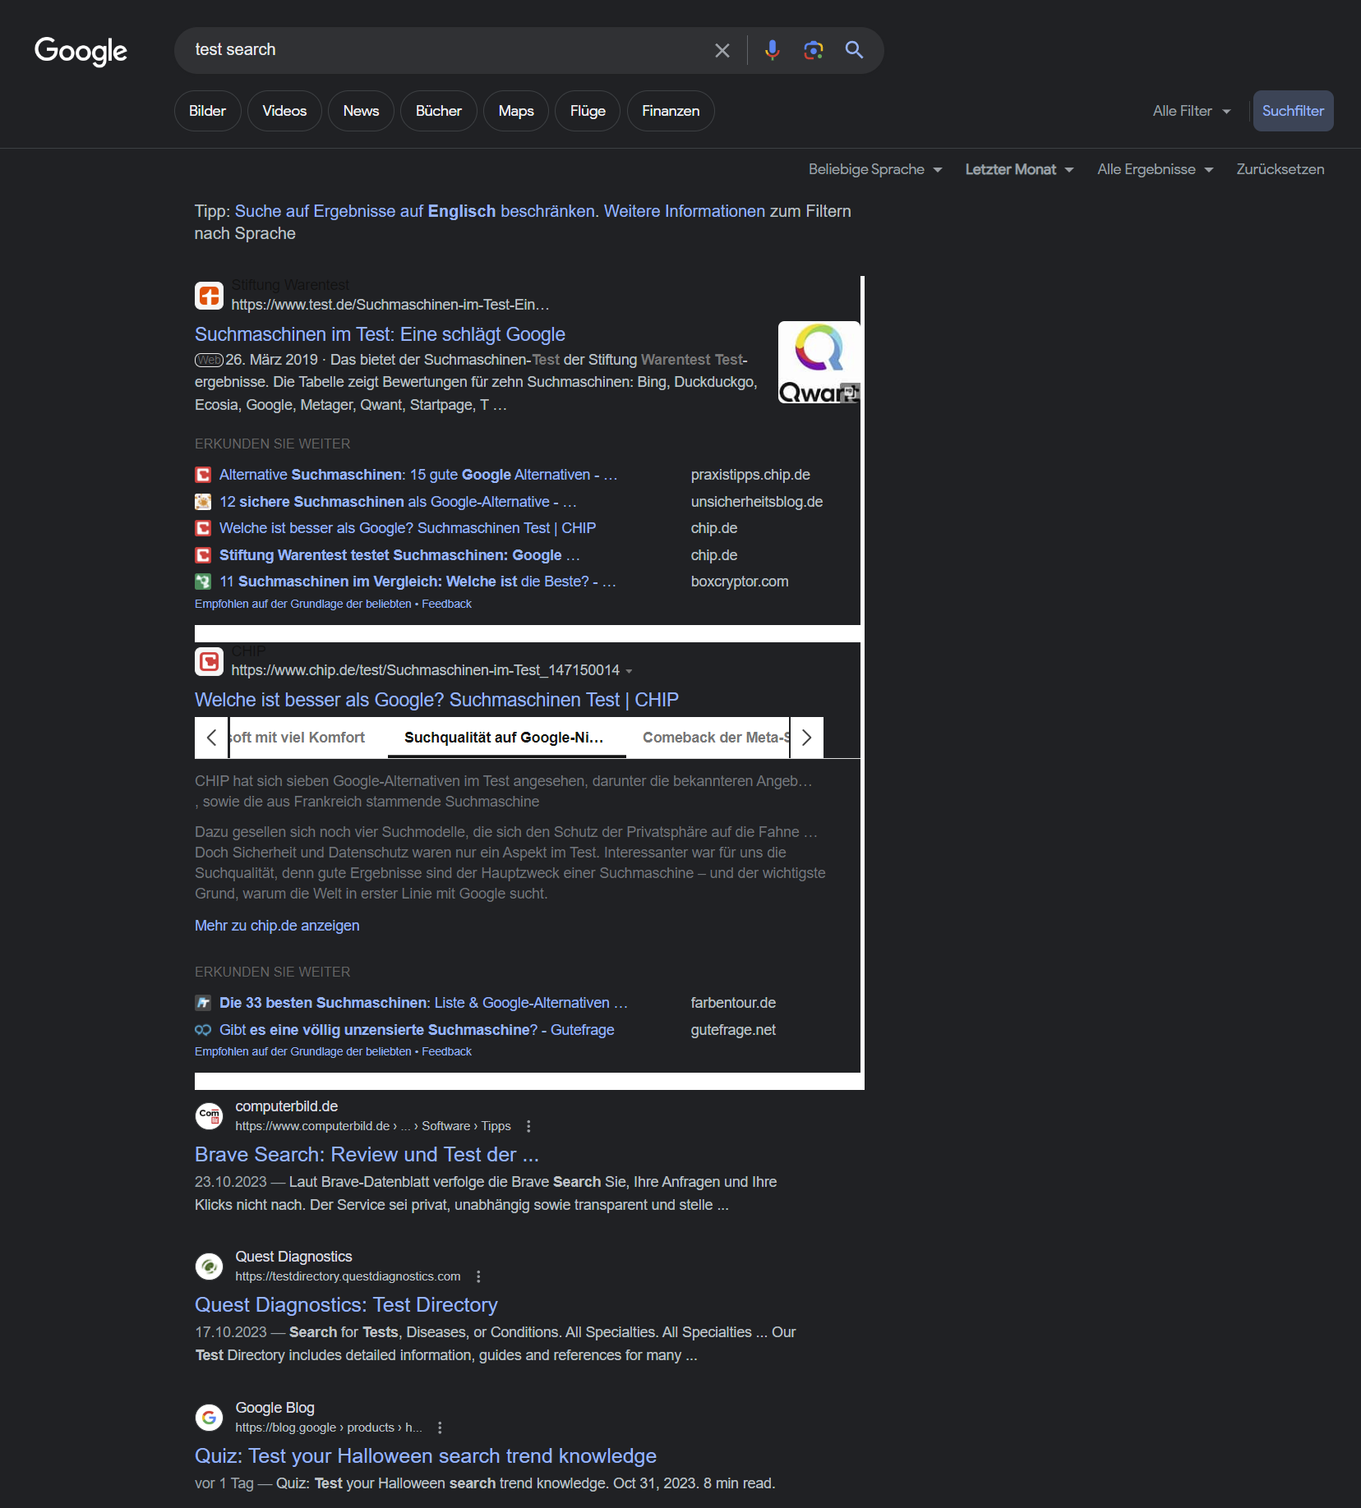Image resolution: width=1361 pixels, height=1508 pixels.
Task: Click Feedback link below gutefrage.net row
Action: 446,1051
